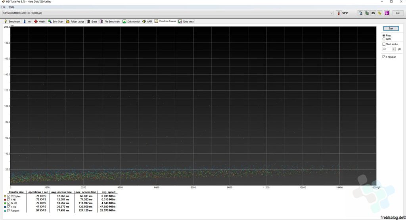This screenshot has width=406, height=220.
Task: Select the Write radio button
Action: 384,39
